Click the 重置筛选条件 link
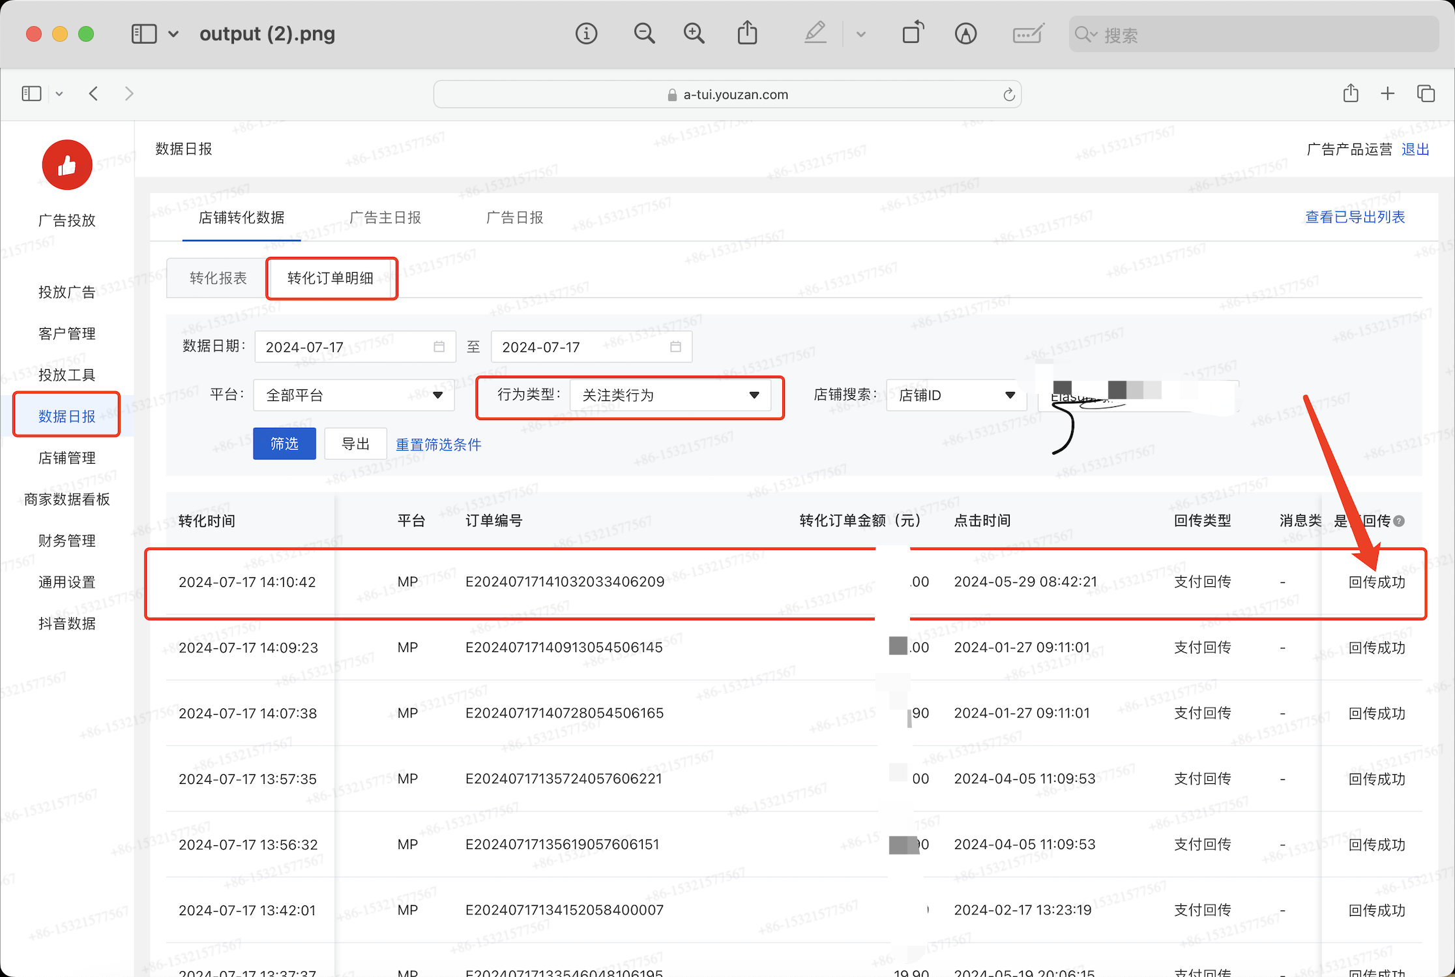 (439, 445)
